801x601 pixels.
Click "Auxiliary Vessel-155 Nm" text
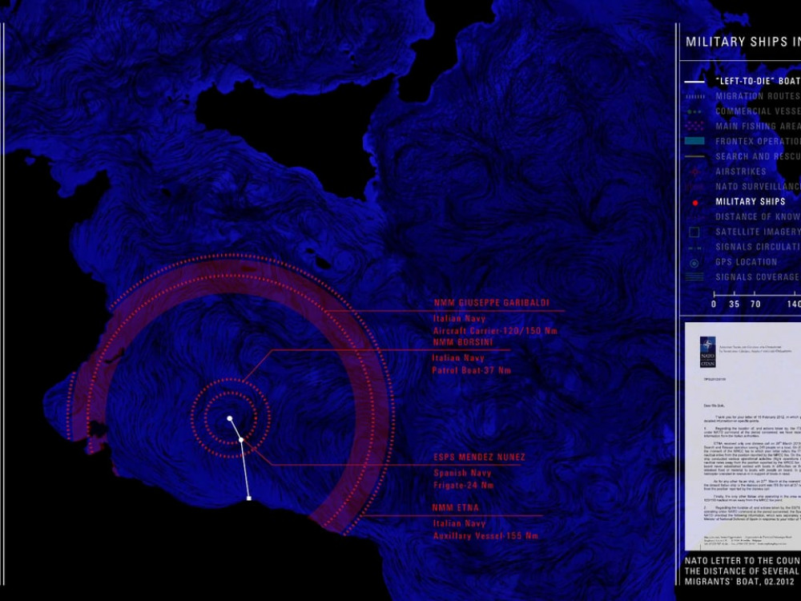(485, 535)
